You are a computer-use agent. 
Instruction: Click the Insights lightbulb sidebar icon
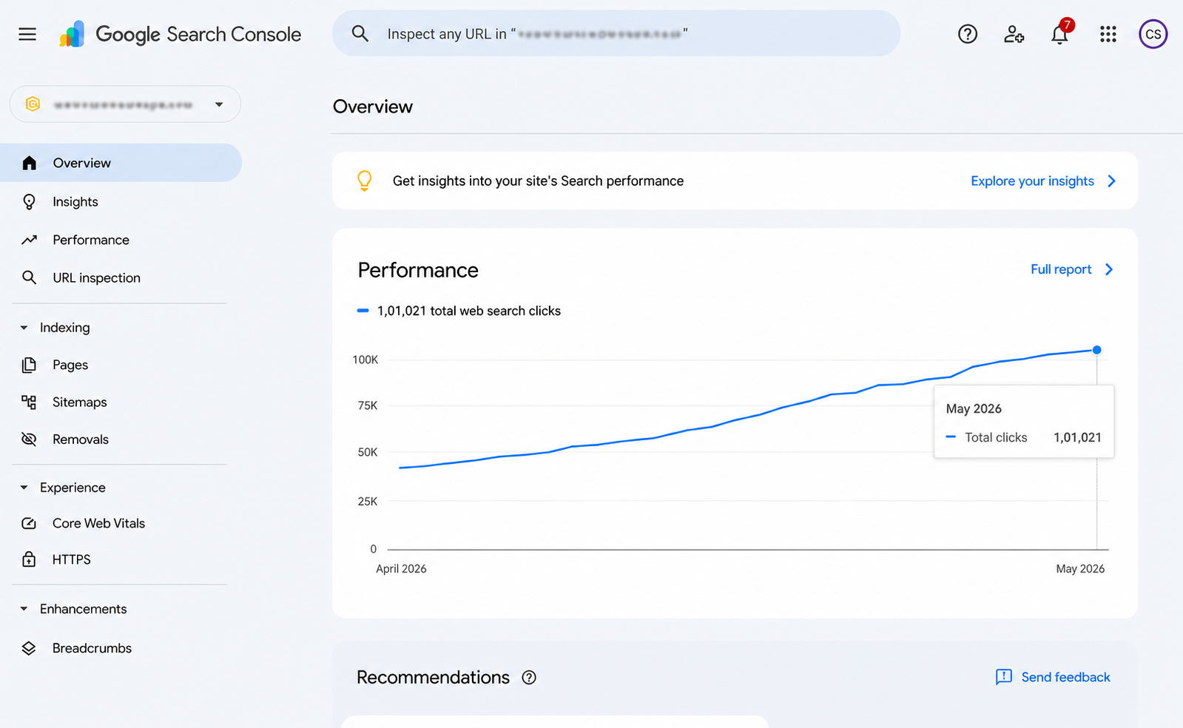tap(29, 201)
